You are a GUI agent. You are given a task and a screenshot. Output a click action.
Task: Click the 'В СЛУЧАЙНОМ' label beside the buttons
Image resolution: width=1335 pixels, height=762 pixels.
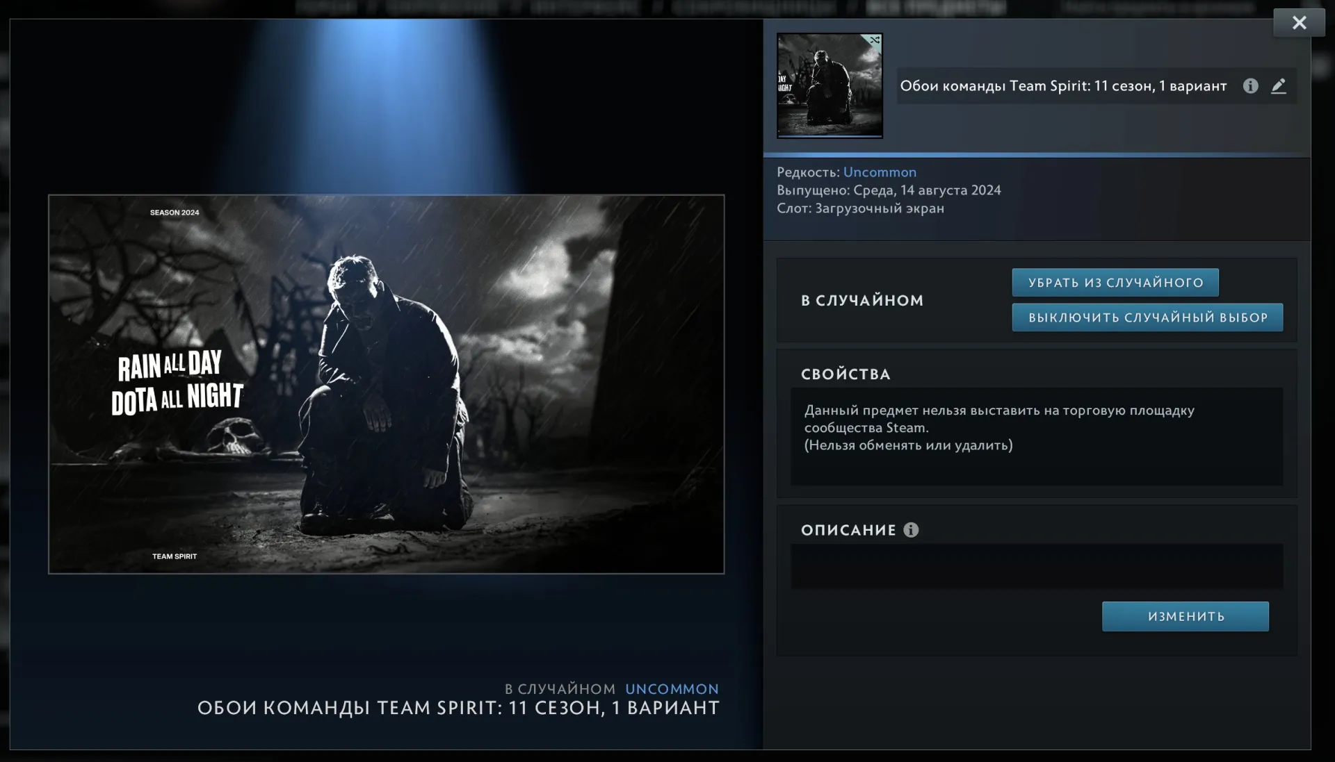tap(862, 301)
